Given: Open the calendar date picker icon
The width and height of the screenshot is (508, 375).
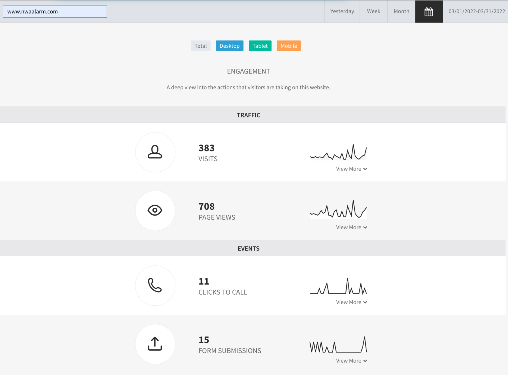Looking at the screenshot, I should pyautogui.click(x=429, y=12).
